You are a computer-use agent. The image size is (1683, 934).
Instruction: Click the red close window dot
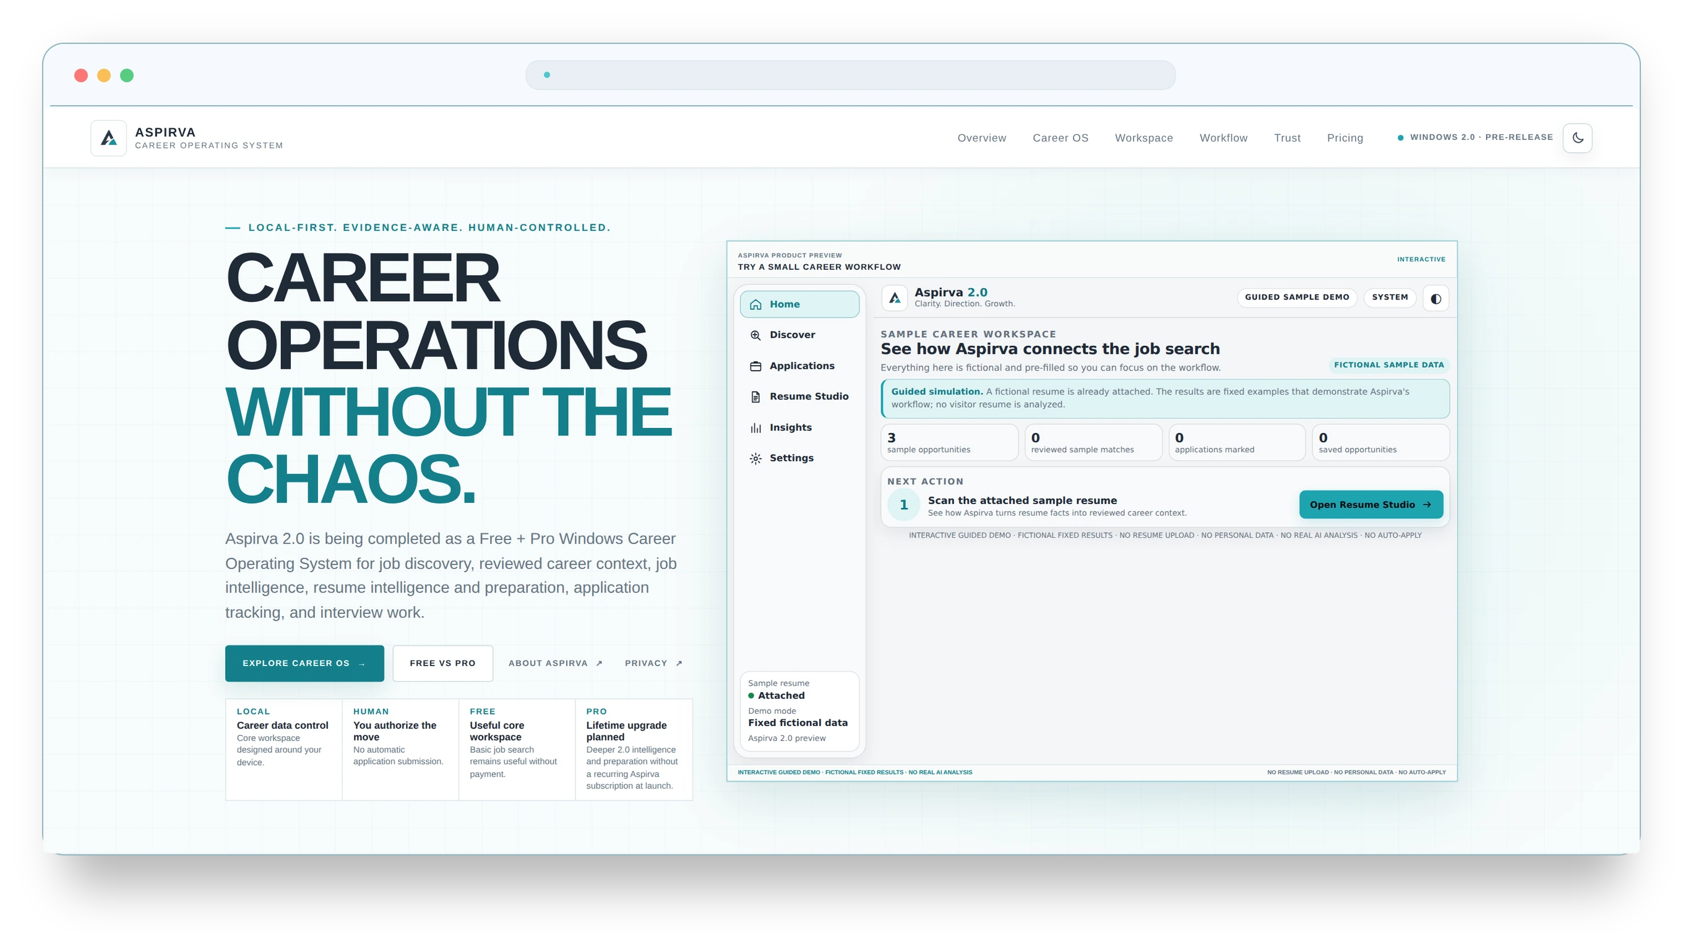[x=81, y=75]
